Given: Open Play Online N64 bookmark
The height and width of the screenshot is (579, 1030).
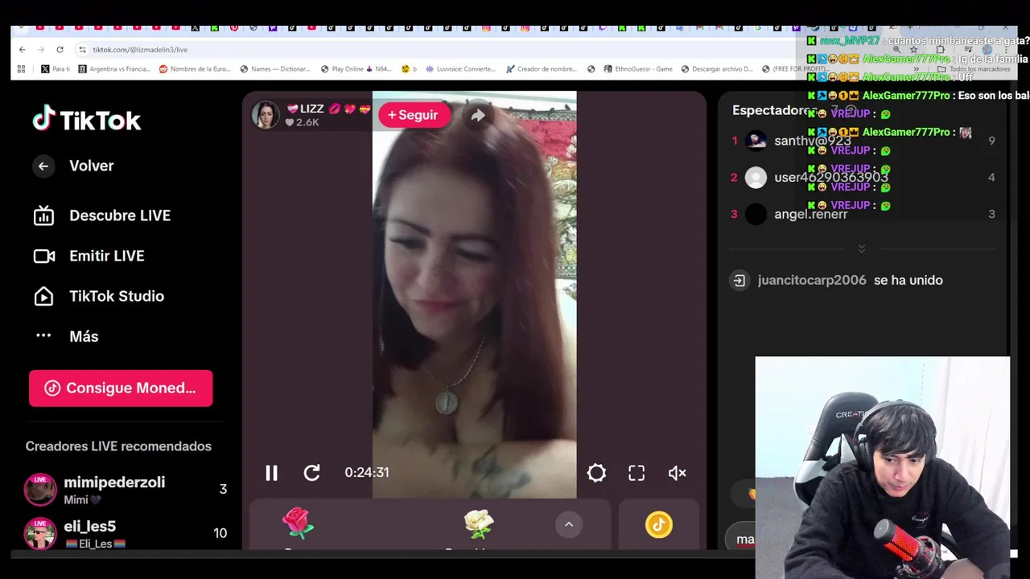Looking at the screenshot, I should tap(356, 69).
